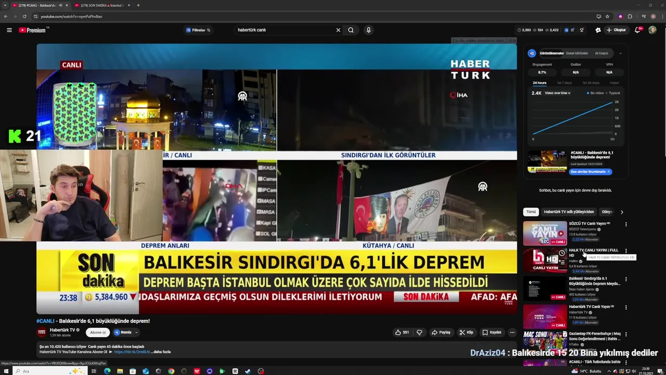Select Habertürk TV adlı yükleyiciden chip
This screenshot has width=666, height=375.
(569, 212)
